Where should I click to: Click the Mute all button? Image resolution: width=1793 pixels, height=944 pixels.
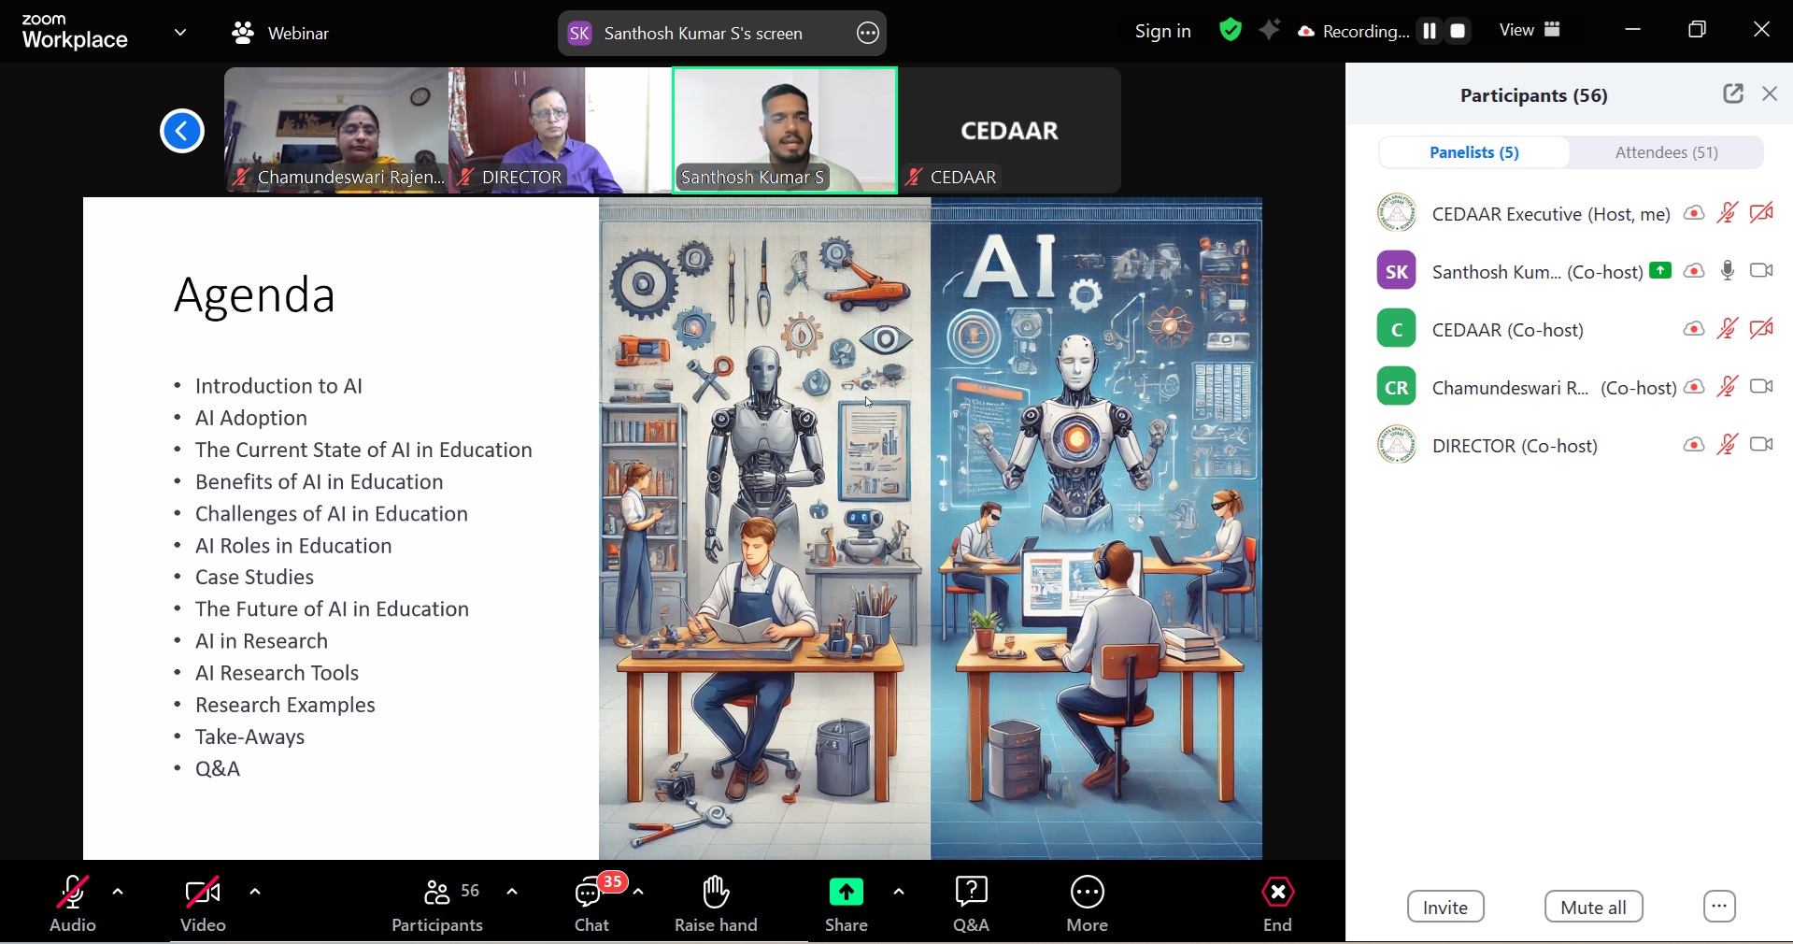click(x=1593, y=907)
